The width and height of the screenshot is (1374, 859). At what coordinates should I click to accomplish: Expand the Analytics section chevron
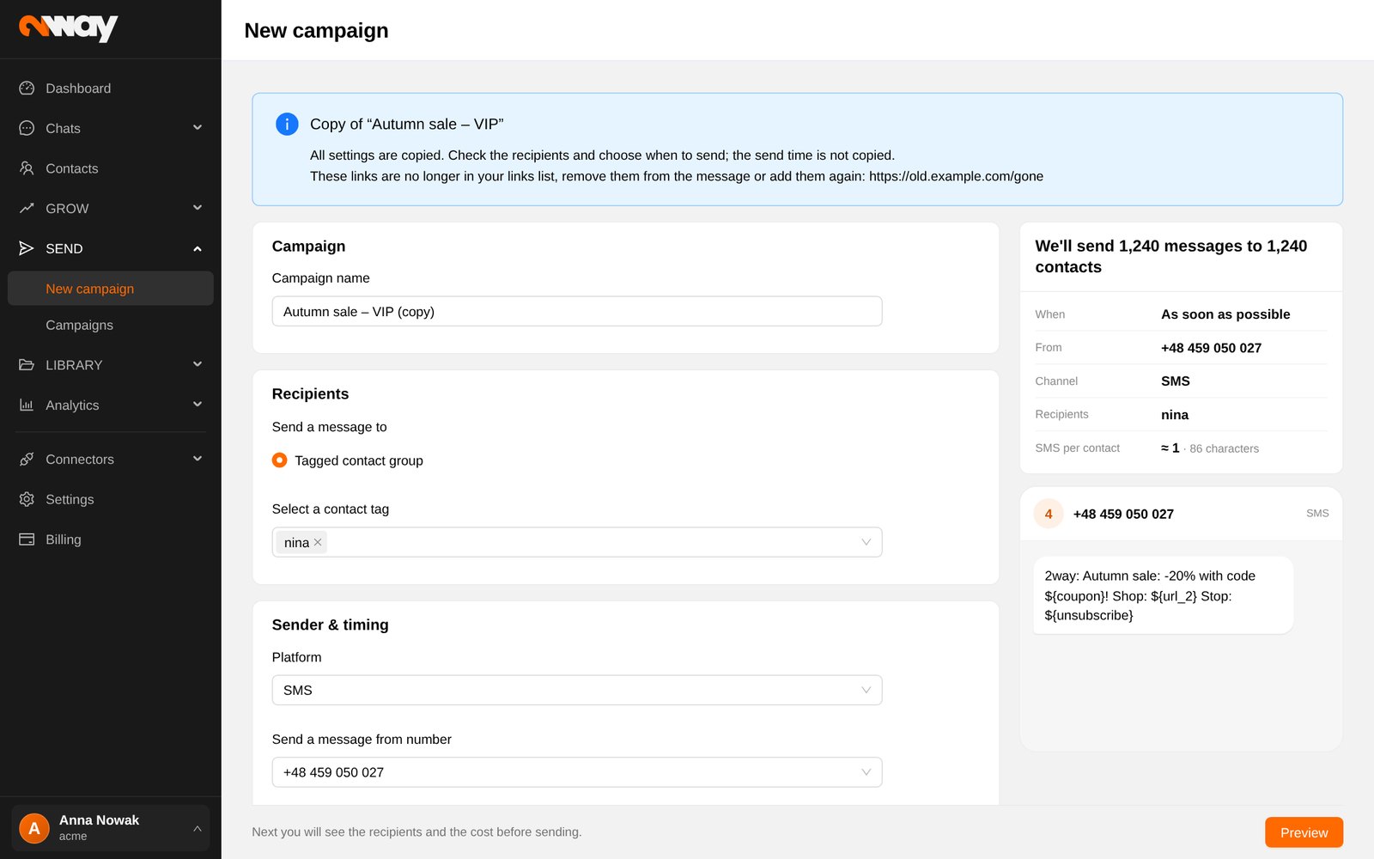pyautogui.click(x=198, y=405)
